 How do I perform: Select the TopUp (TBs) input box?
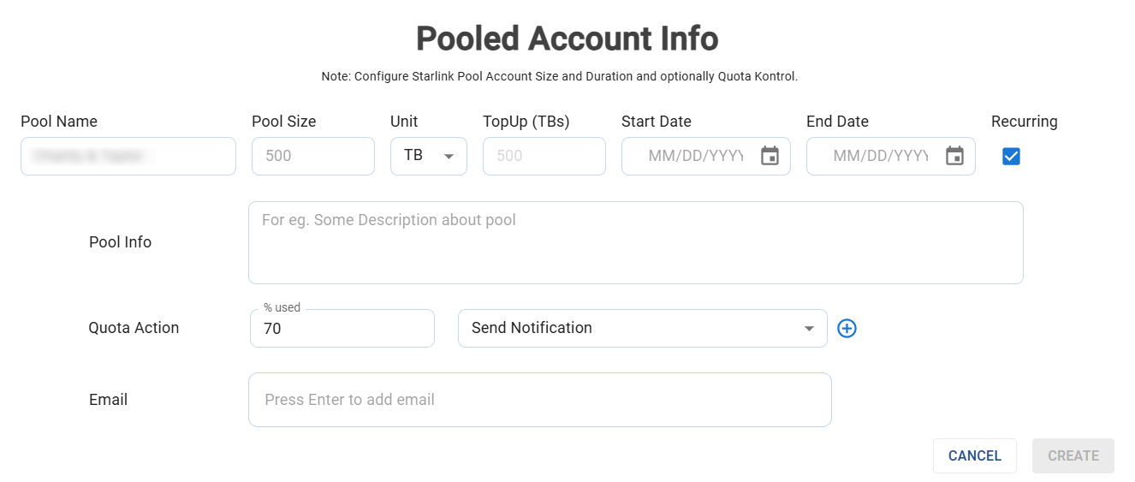point(544,156)
